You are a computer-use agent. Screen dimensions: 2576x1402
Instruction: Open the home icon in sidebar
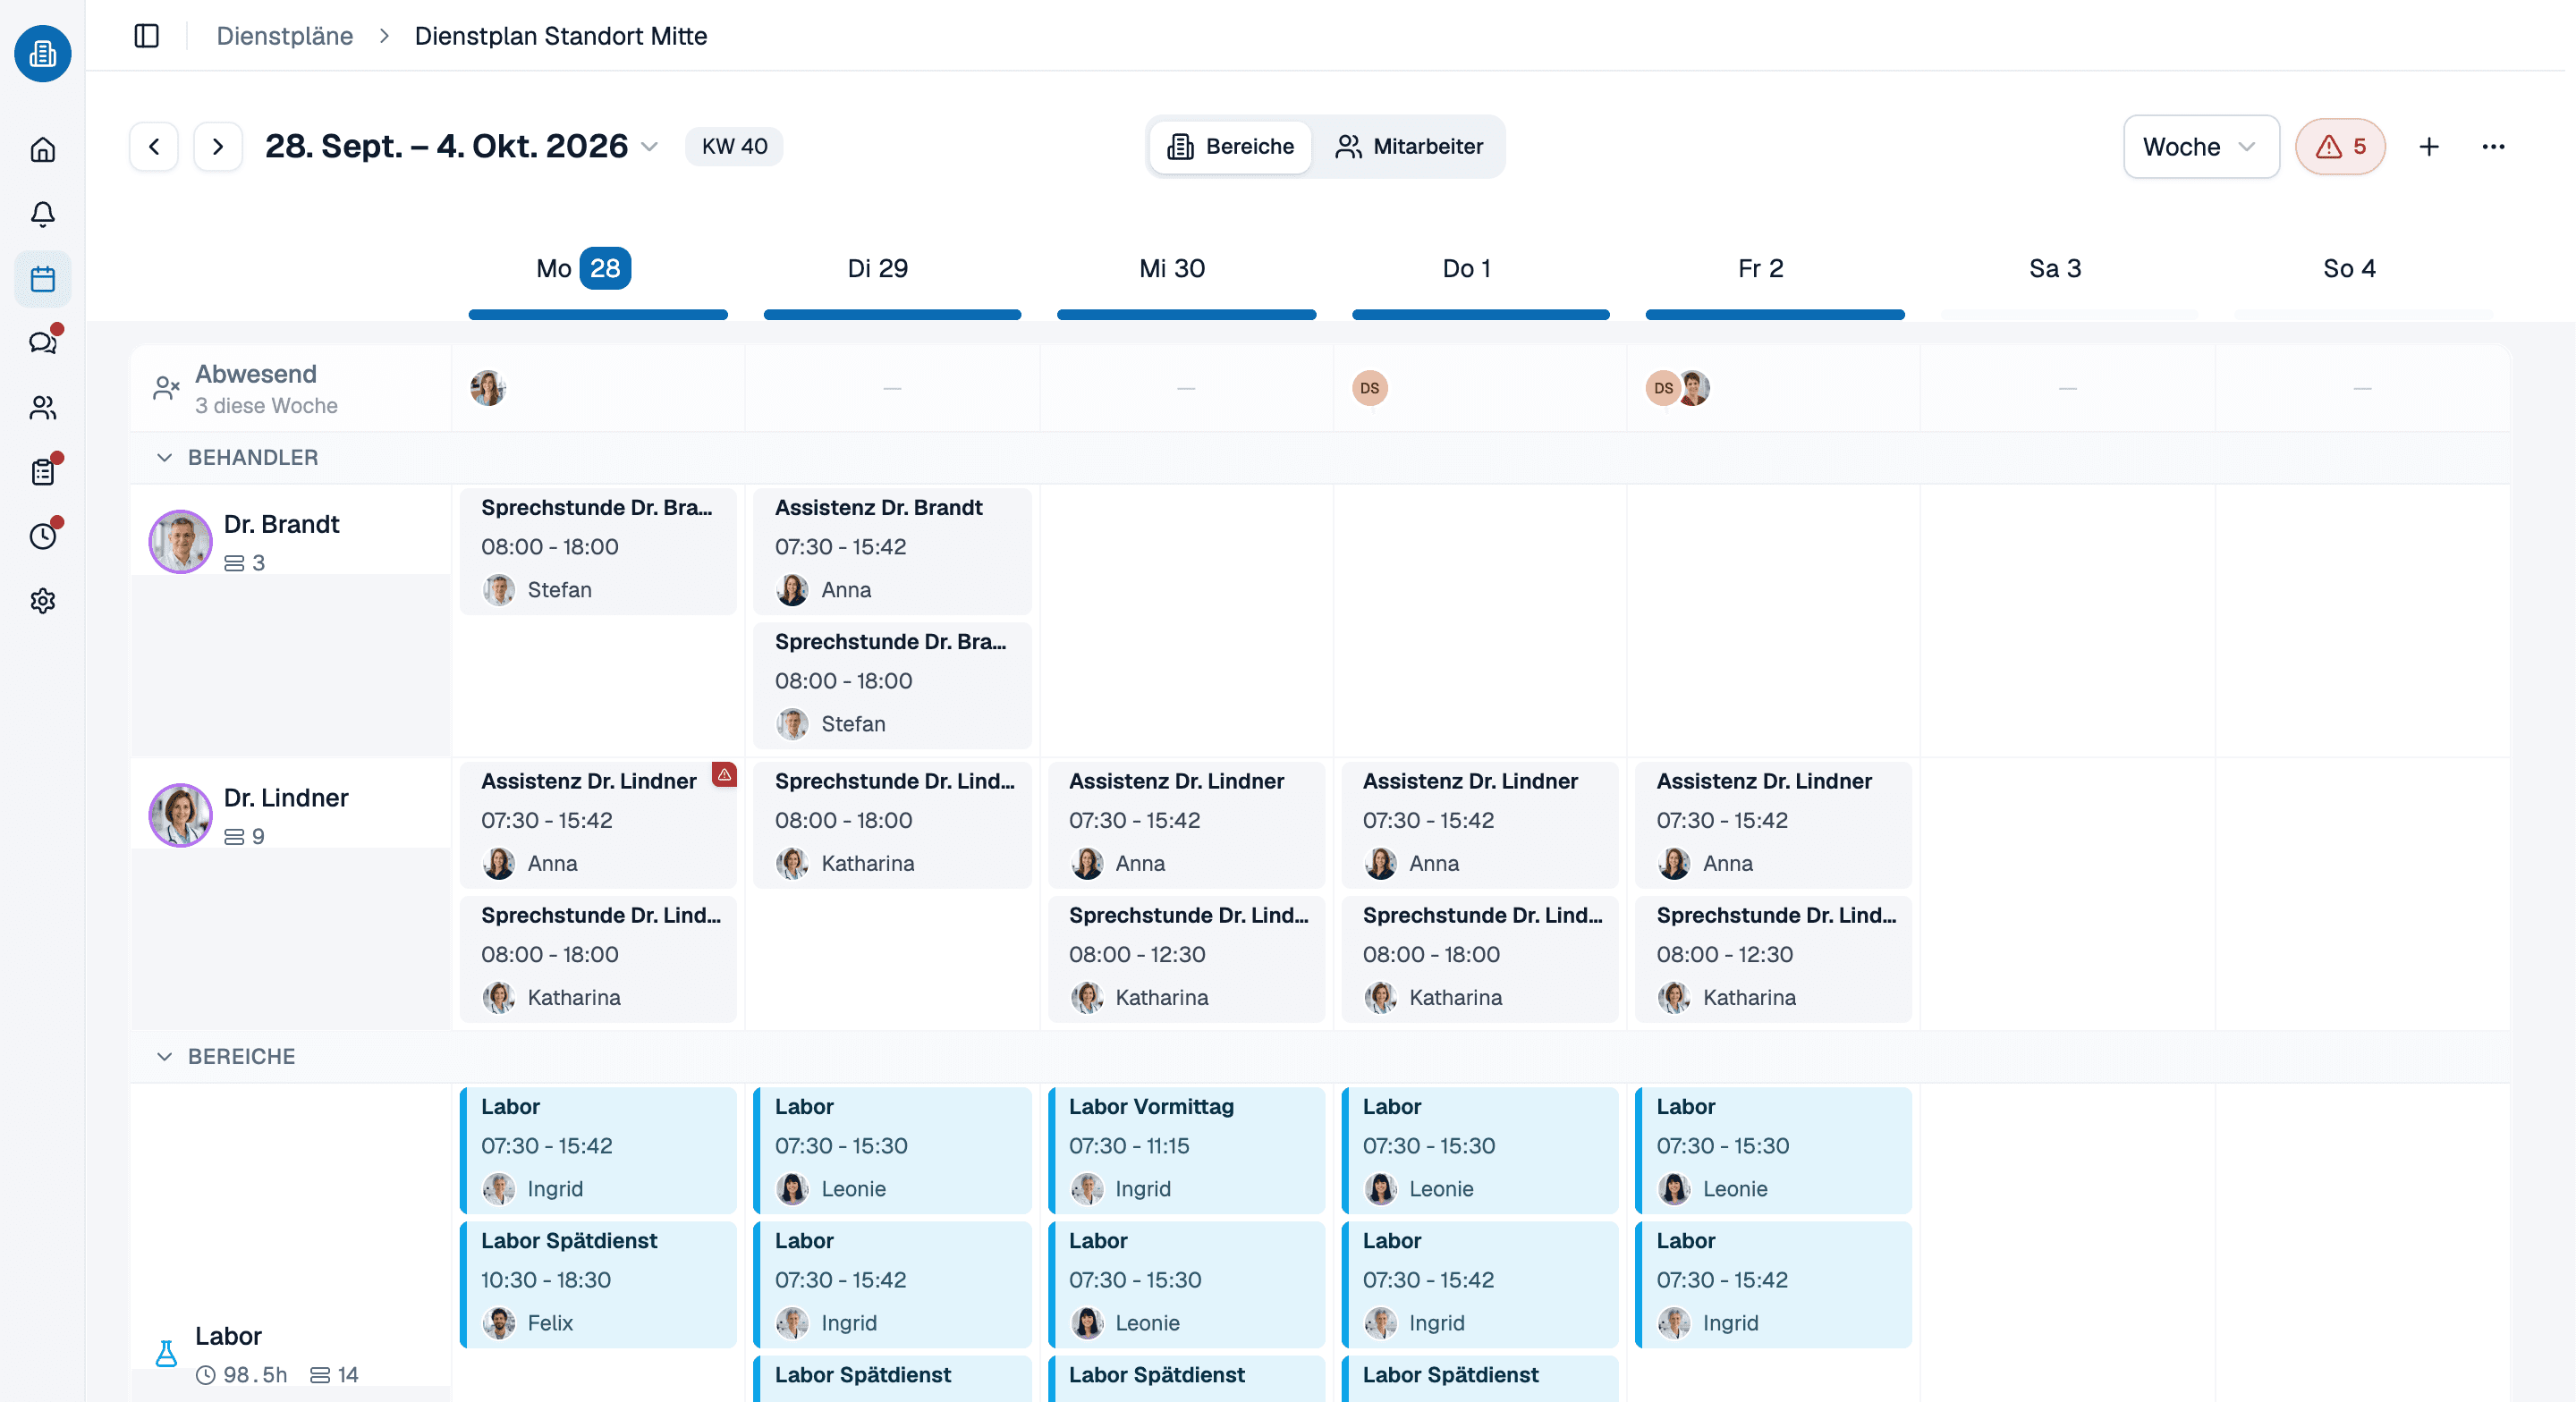point(43,150)
